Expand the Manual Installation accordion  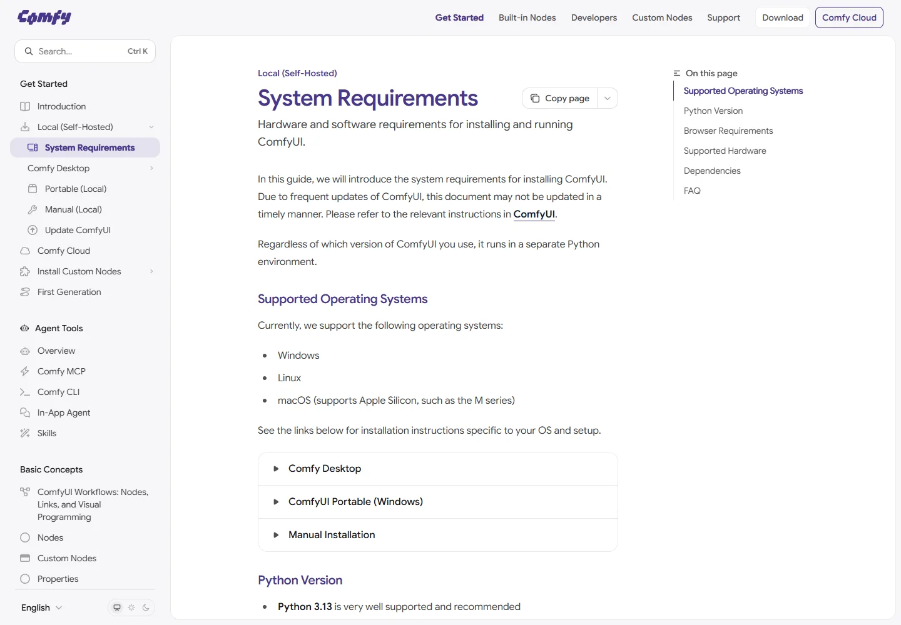(438, 535)
